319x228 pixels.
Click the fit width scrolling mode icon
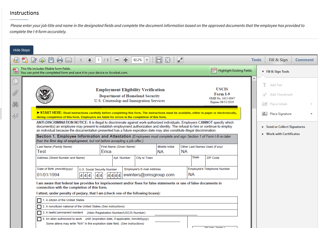[x=159, y=60]
